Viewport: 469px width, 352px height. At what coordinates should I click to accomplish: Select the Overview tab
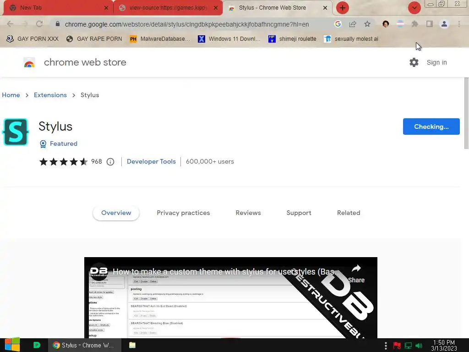116,213
